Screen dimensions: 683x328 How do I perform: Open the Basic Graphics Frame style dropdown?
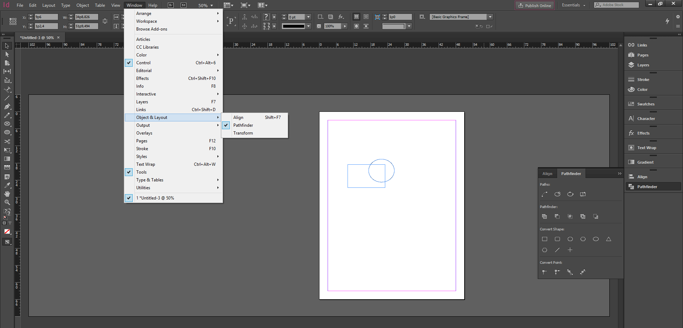tap(490, 16)
